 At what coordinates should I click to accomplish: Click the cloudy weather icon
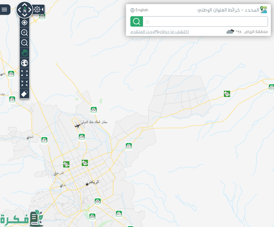pos(230,32)
